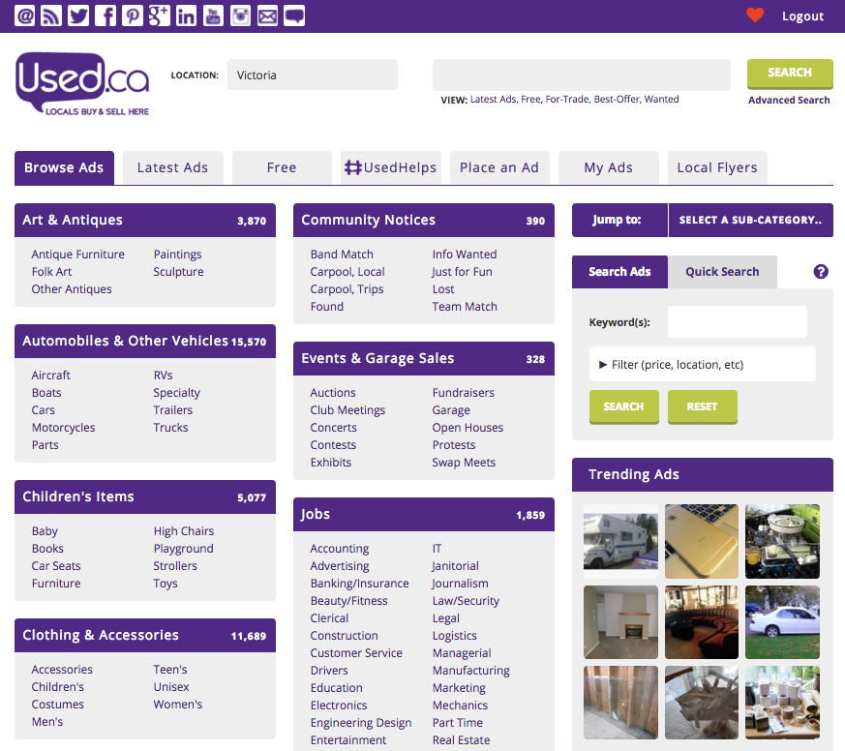Click the Instagram camera icon
The width and height of the screenshot is (845, 751).
pyautogui.click(x=240, y=15)
